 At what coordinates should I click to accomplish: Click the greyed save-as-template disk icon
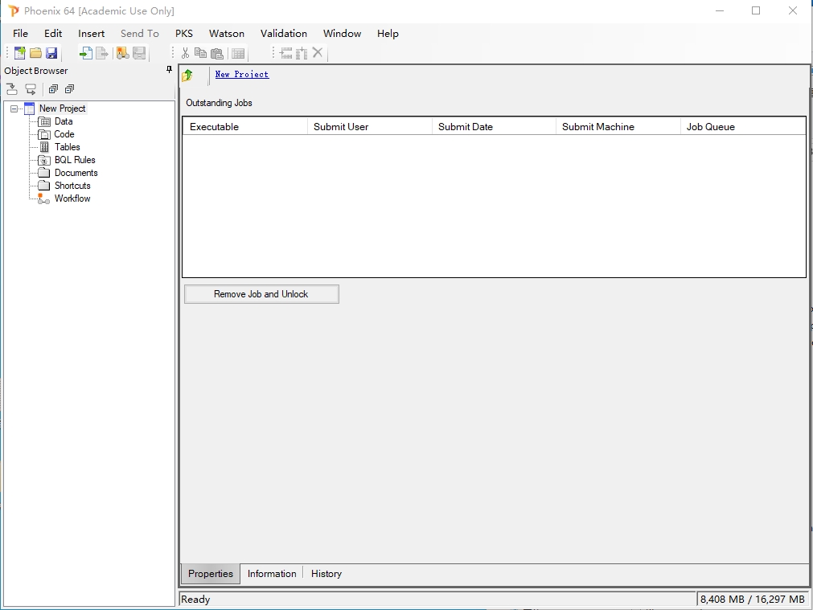(x=139, y=53)
